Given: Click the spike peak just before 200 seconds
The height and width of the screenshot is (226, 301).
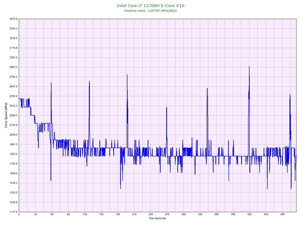Looking at the screenshot, I should click(x=127, y=75).
